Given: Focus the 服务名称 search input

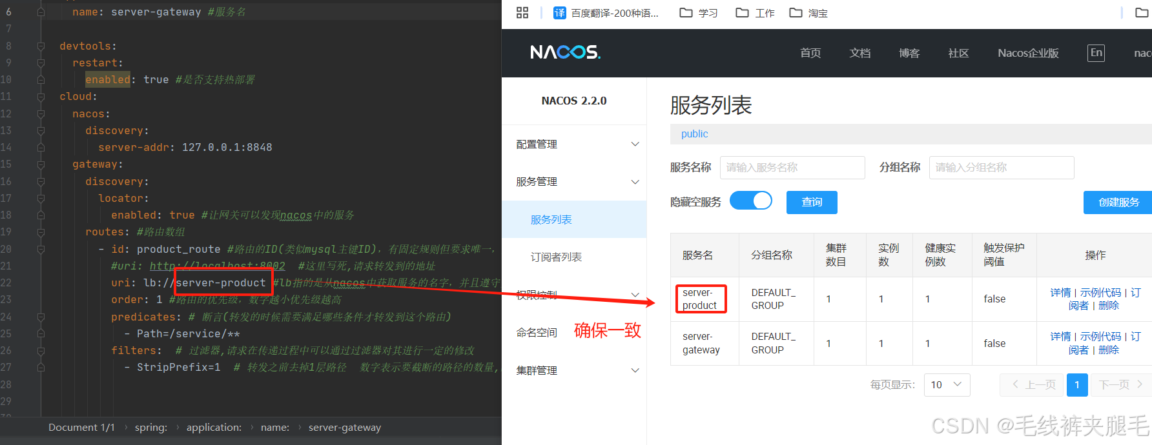Looking at the screenshot, I should pos(792,167).
